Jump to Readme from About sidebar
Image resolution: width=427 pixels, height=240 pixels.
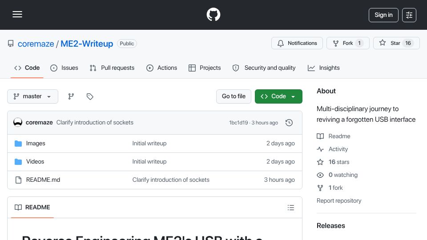[334, 136]
